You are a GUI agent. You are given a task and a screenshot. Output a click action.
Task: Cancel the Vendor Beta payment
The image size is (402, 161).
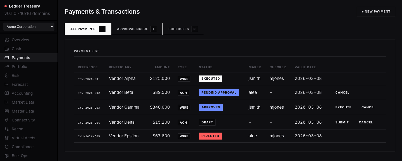pyautogui.click(x=342, y=92)
